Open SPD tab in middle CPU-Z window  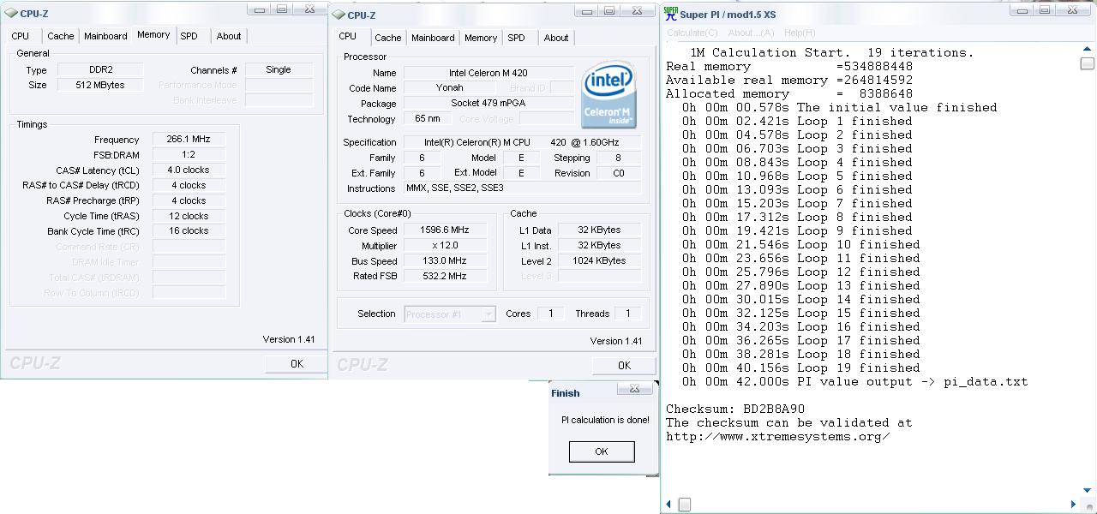(516, 38)
